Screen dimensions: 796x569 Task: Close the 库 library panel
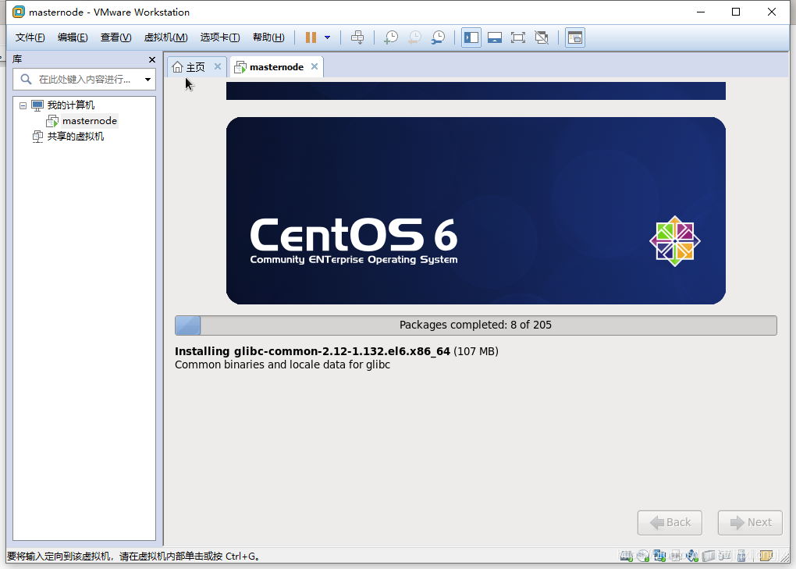[x=152, y=60]
